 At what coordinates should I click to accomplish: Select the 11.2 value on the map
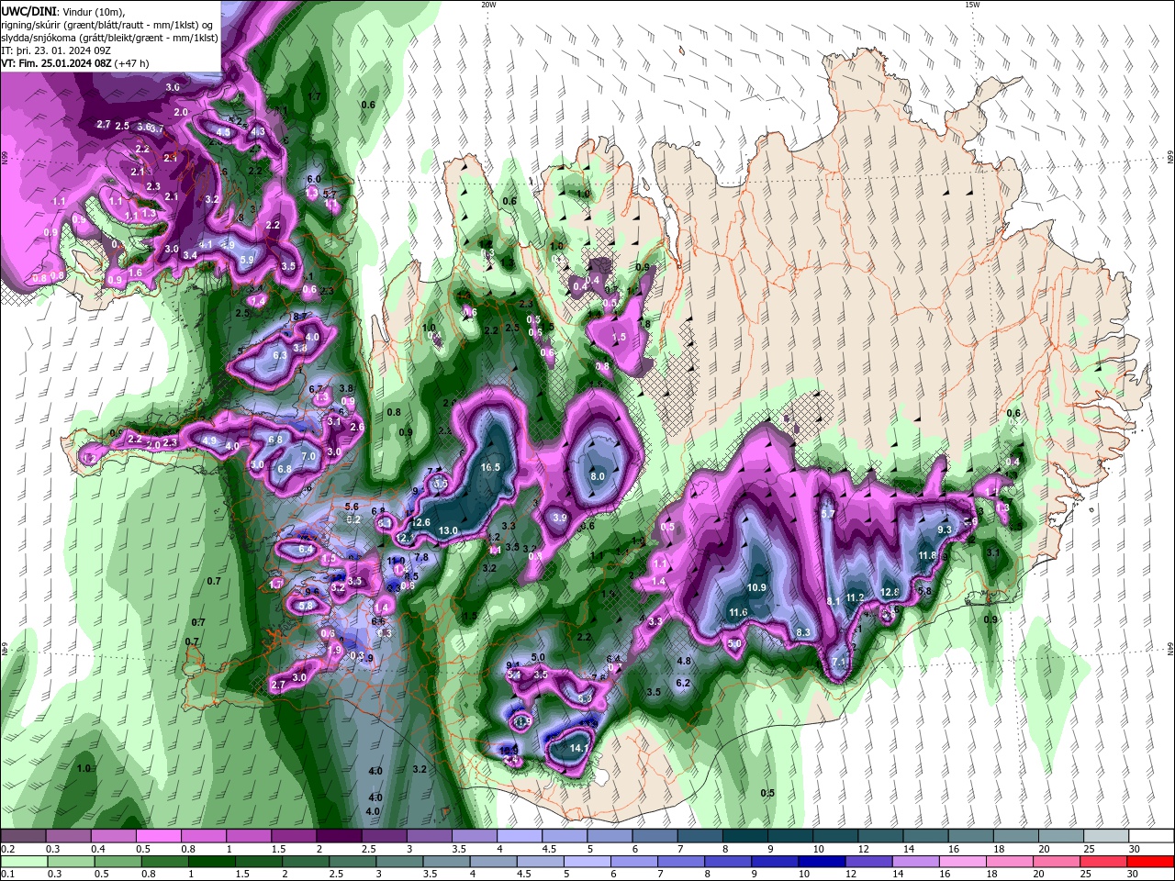[x=856, y=597]
